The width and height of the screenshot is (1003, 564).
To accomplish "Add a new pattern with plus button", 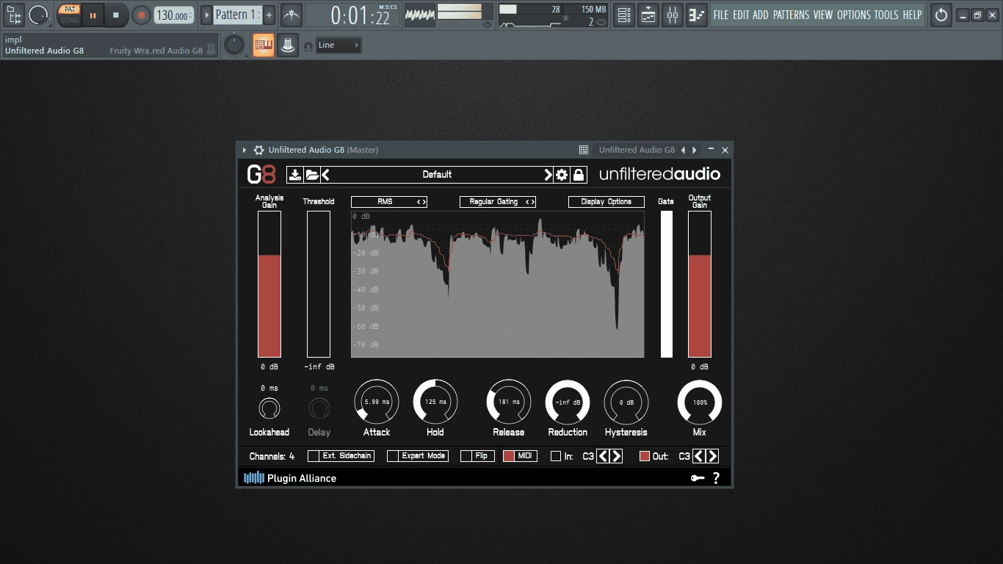I will (x=269, y=15).
